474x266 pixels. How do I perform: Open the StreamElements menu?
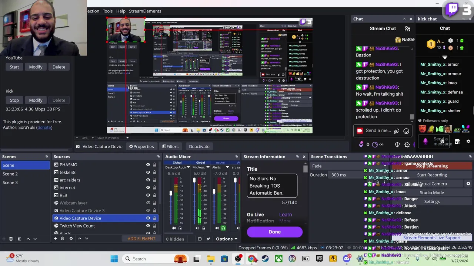click(145, 11)
